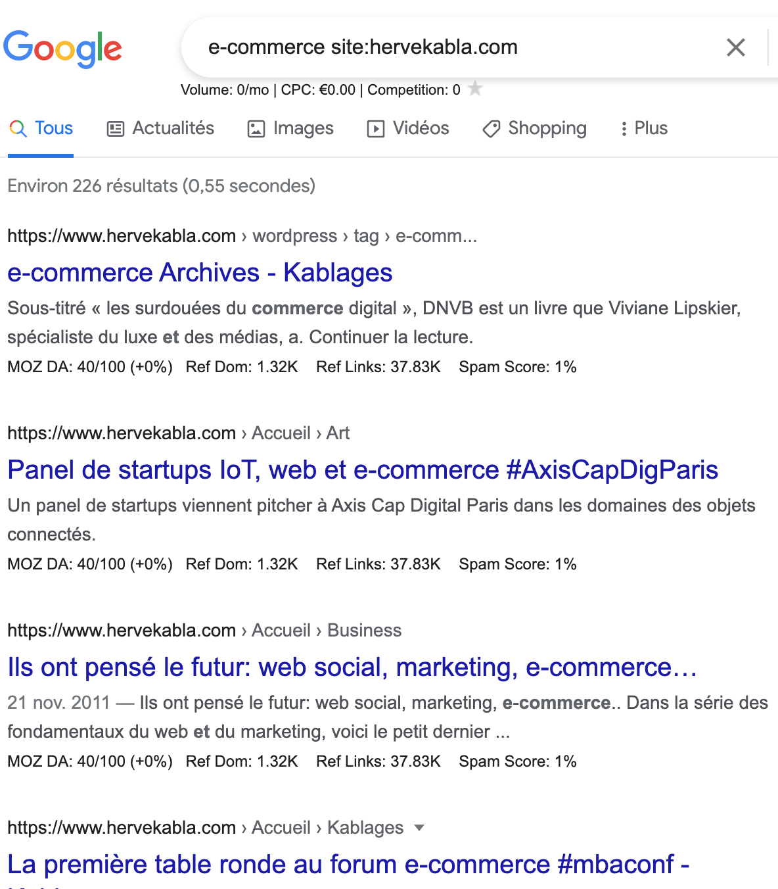Image resolution: width=778 pixels, height=889 pixels.
Task: Open the Panel de startups IoT result
Action: click(363, 469)
